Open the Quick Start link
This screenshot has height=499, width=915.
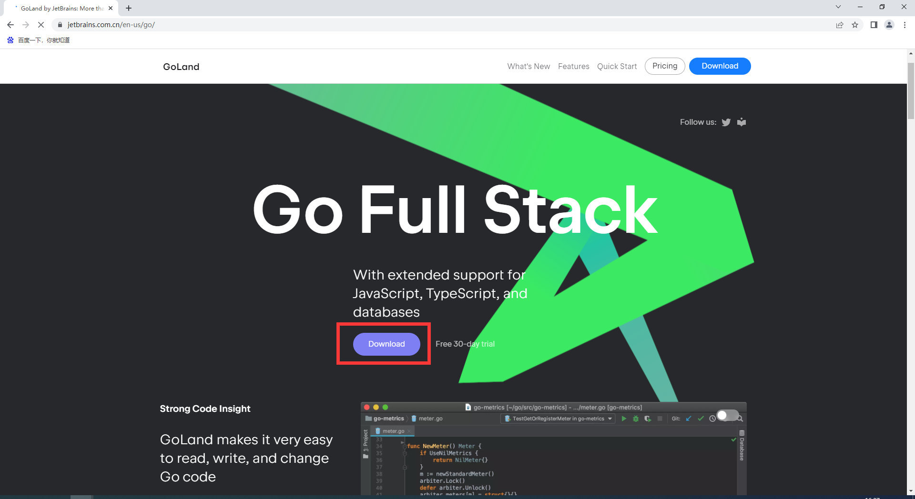(617, 66)
